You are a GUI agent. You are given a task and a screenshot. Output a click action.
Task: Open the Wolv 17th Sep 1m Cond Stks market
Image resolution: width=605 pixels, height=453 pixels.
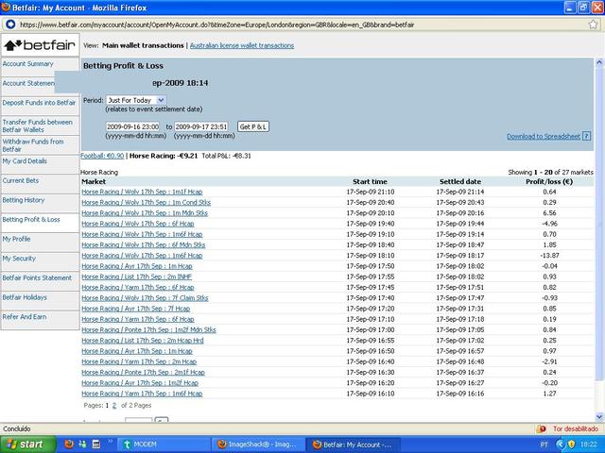[147, 203]
